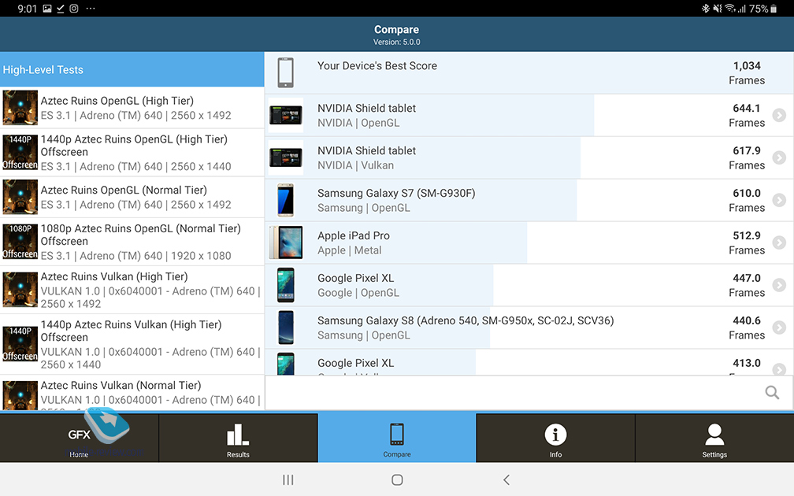Select 1440p Aztec Ruins OpenGL (High Tier) Offscreen
The height and width of the screenshot is (496, 794).
(x=132, y=153)
